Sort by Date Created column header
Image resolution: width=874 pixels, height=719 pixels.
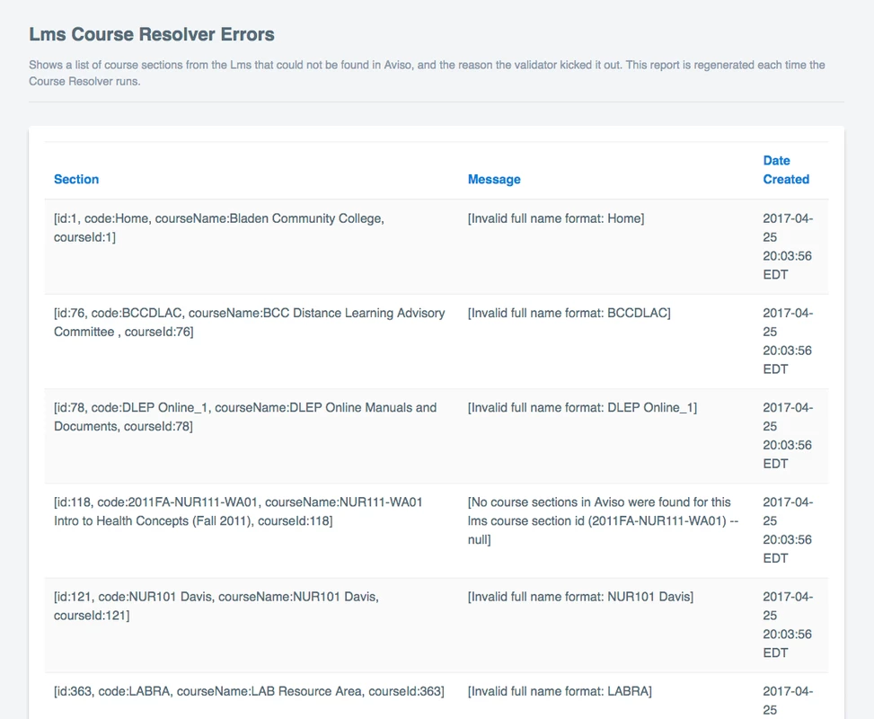(786, 170)
